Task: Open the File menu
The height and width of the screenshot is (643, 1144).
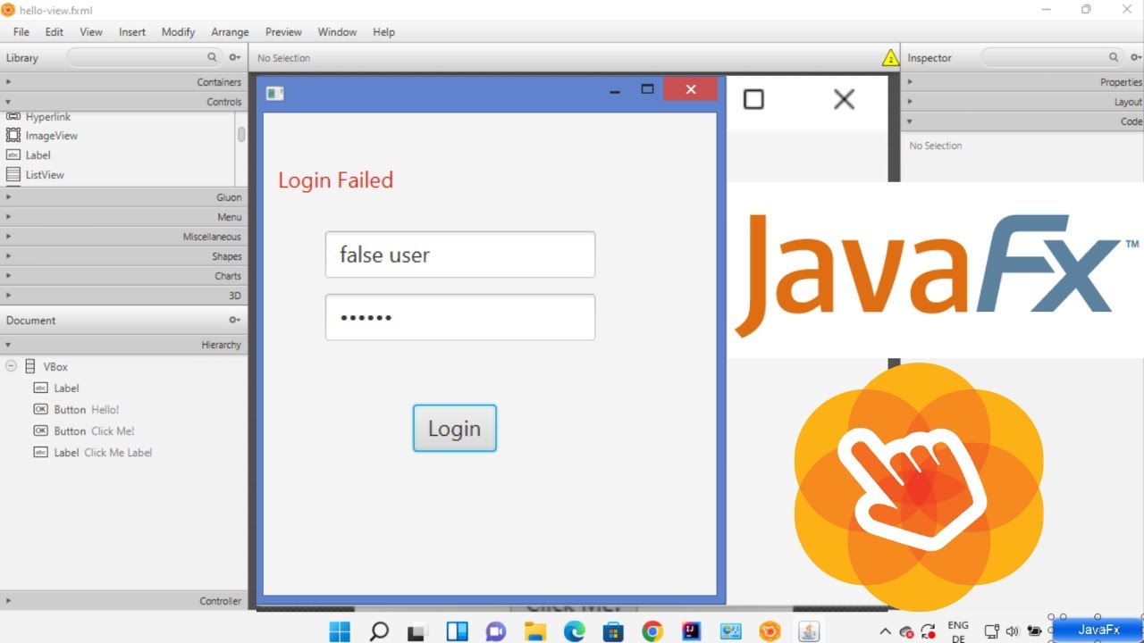Action: tap(21, 32)
